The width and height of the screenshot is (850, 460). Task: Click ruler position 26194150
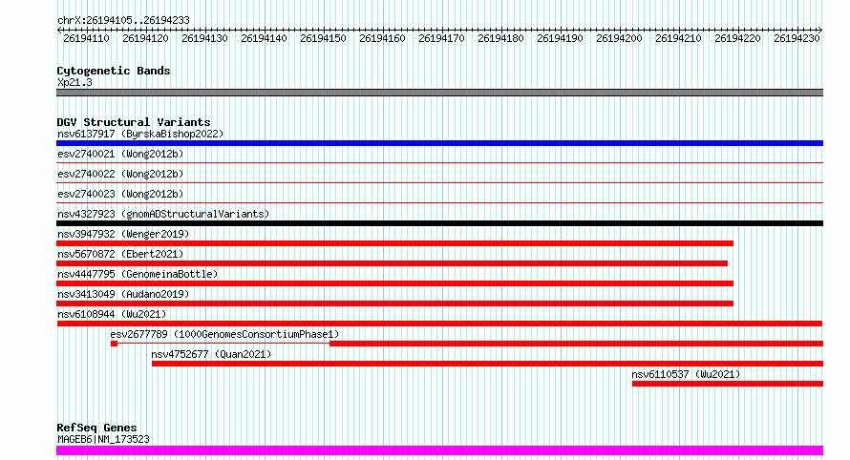click(x=323, y=38)
